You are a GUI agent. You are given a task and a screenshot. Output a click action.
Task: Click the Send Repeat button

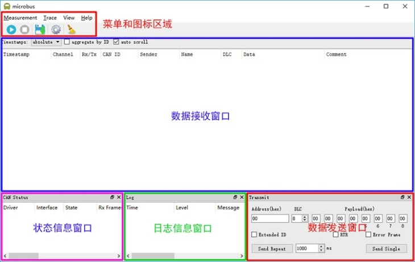tap(272, 249)
